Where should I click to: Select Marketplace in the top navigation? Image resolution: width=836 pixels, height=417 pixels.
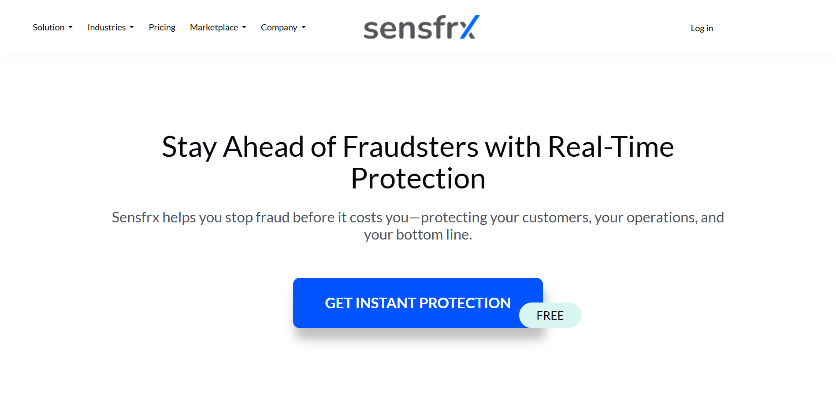coord(213,27)
